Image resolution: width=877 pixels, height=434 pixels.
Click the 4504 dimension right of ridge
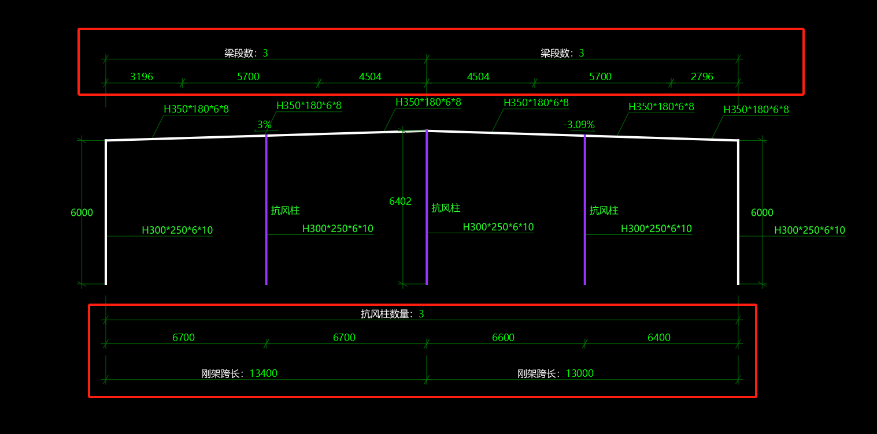(x=478, y=77)
